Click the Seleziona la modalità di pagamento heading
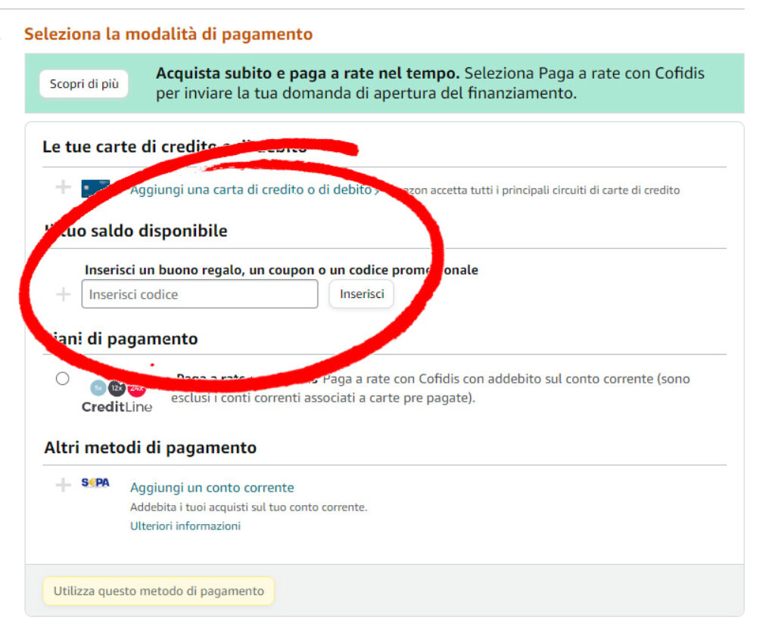775x633 pixels. coord(168,34)
